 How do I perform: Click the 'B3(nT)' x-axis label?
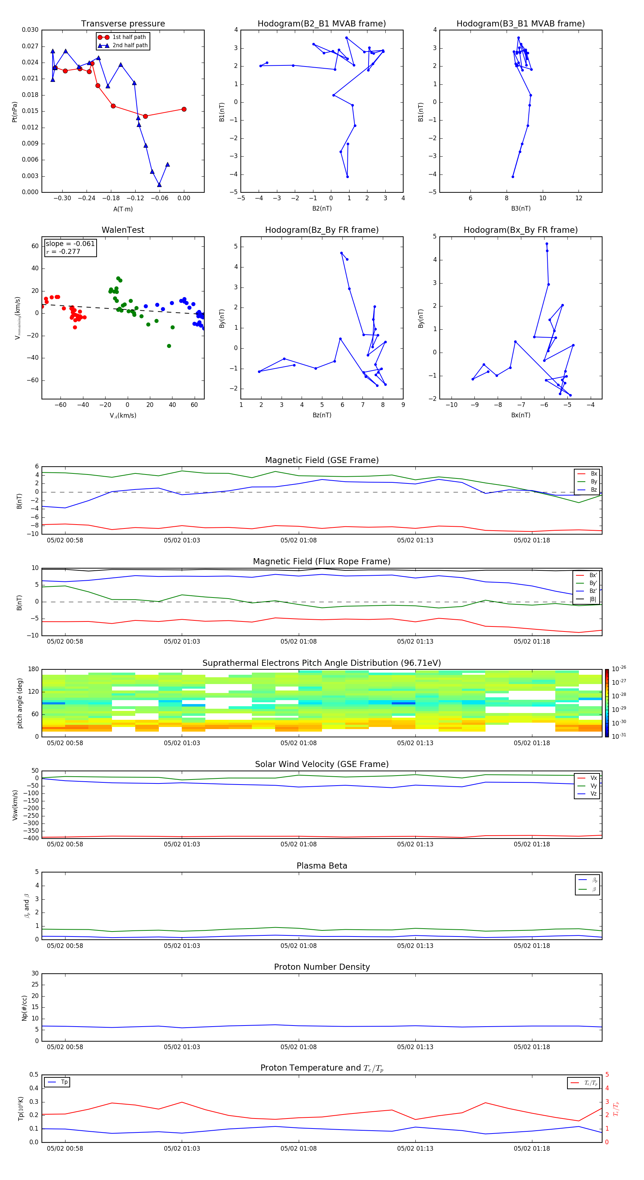point(521,208)
